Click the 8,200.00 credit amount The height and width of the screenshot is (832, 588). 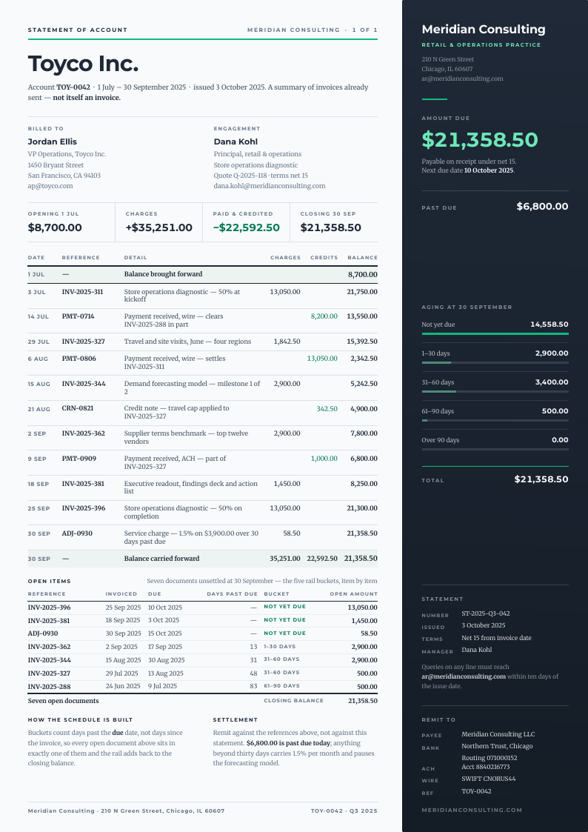[x=324, y=316]
